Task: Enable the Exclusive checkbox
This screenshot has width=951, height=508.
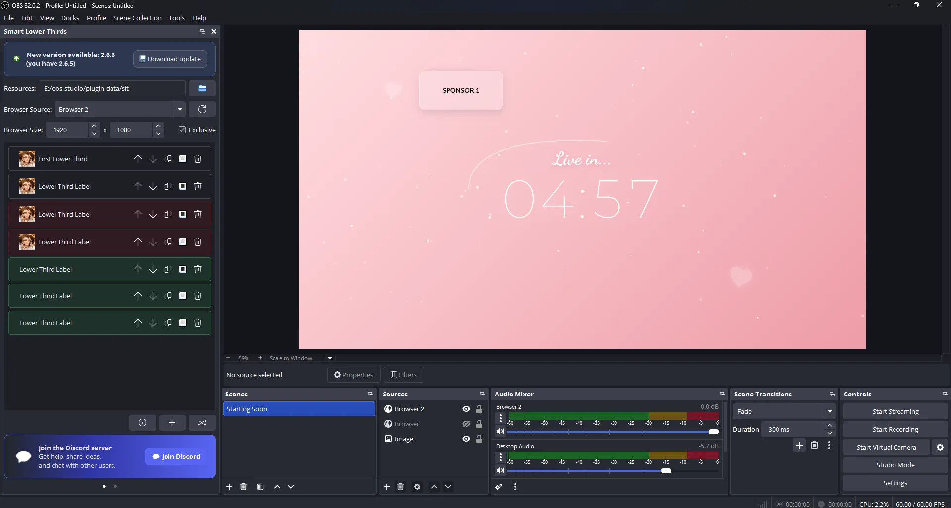Action: pos(182,130)
